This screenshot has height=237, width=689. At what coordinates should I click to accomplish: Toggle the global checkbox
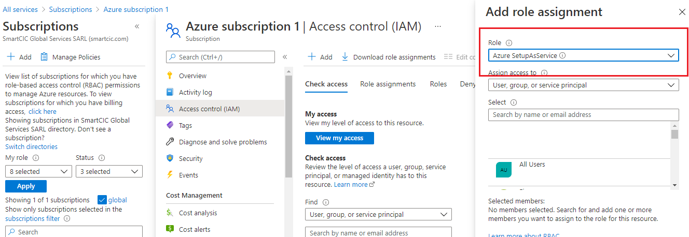(102, 200)
